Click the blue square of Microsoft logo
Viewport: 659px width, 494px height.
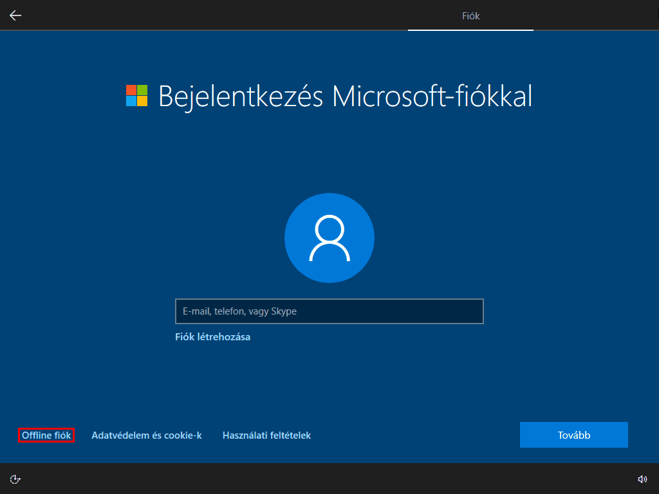click(x=131, y=102)
